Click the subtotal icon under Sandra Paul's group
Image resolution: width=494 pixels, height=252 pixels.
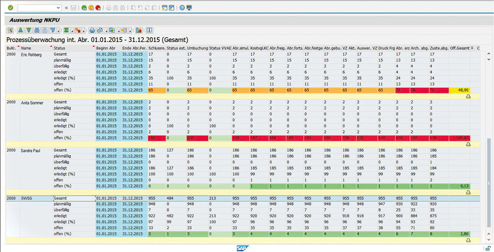click(468, 192)
